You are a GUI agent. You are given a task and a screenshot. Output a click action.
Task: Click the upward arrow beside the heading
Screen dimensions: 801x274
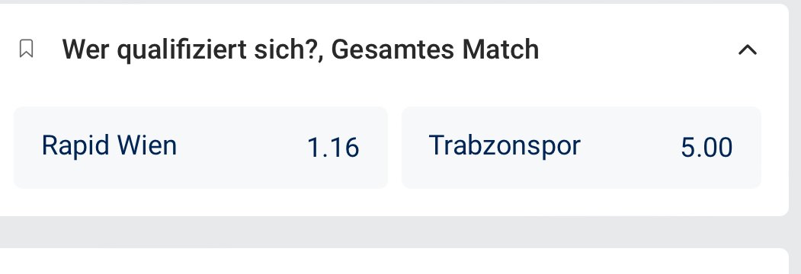pyautogui.click(x=748, y=49)
